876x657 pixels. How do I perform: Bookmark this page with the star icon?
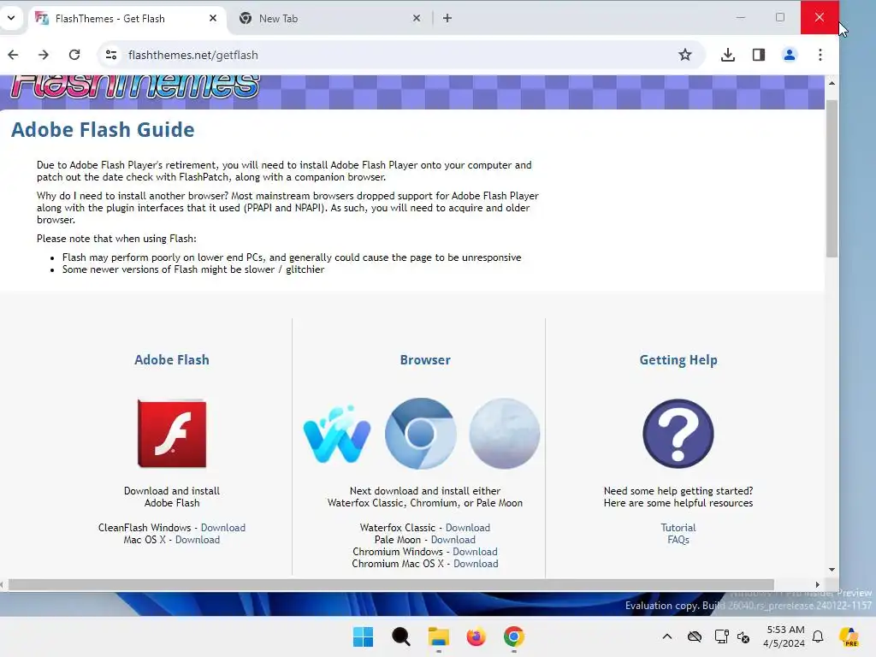pos(685,55)
